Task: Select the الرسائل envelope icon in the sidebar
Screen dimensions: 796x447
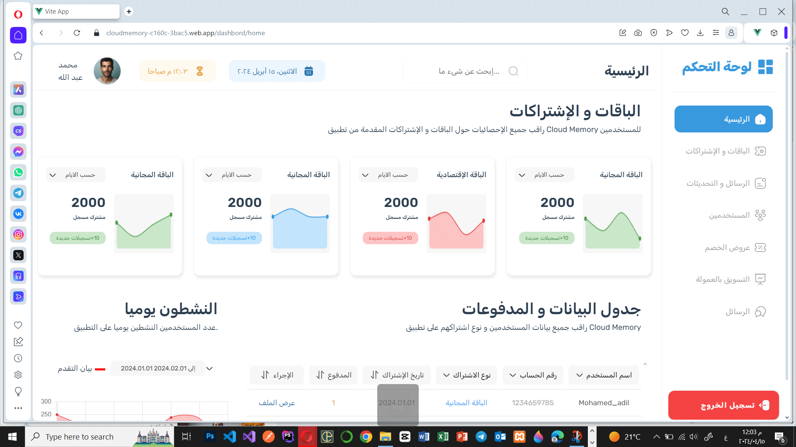Action: click(x=760, y=311)
